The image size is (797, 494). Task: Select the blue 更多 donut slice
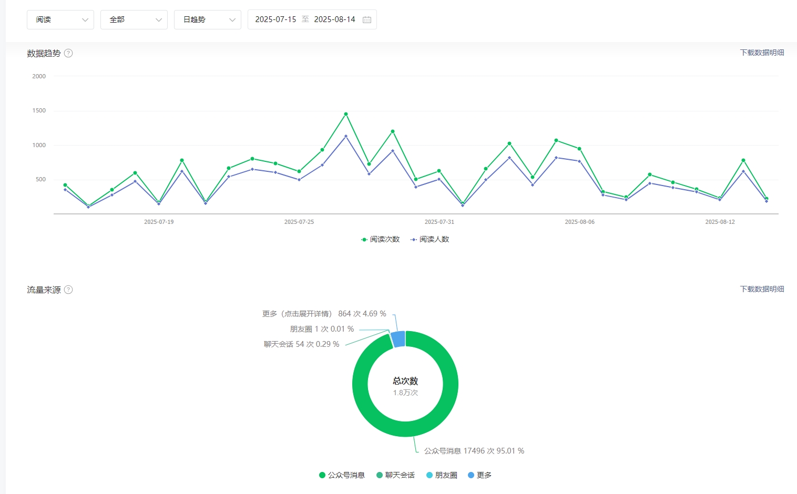398,339
